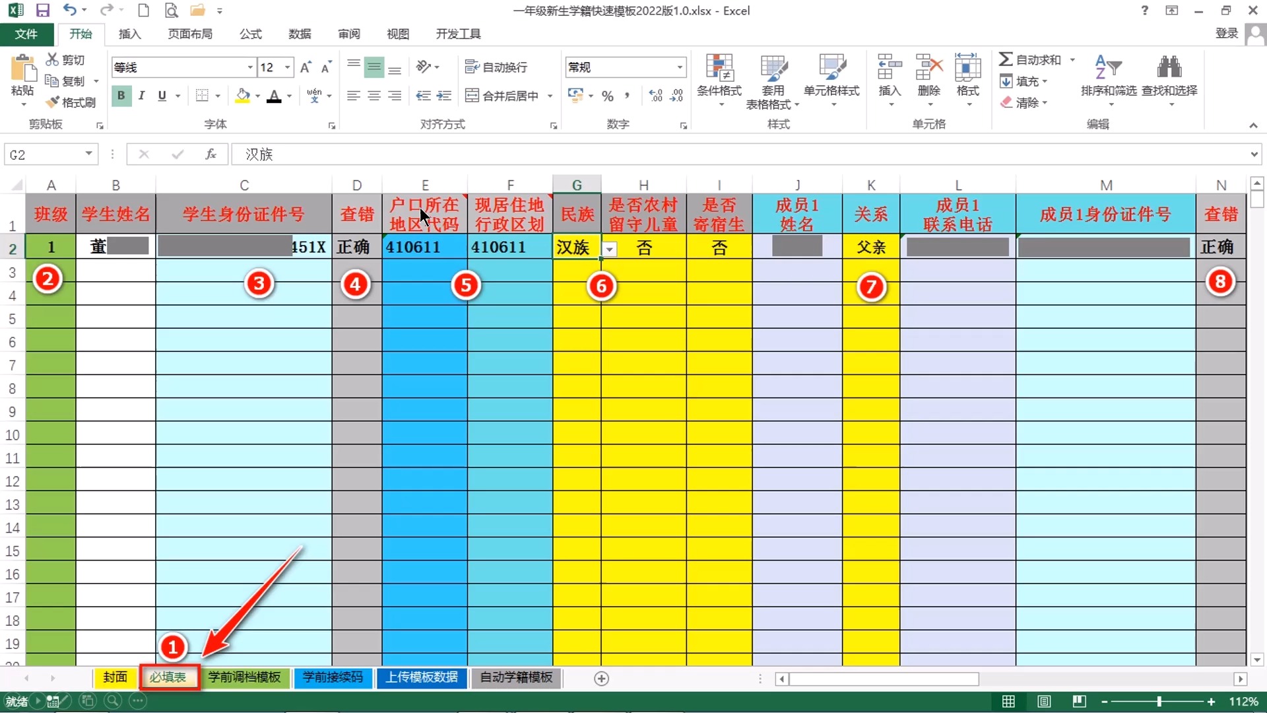Click the New blank document icon
This screenshot has width=1267, height=713.
[143, 11]
